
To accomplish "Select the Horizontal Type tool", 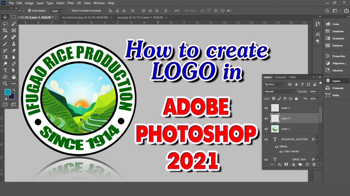I will click(5, 71).
